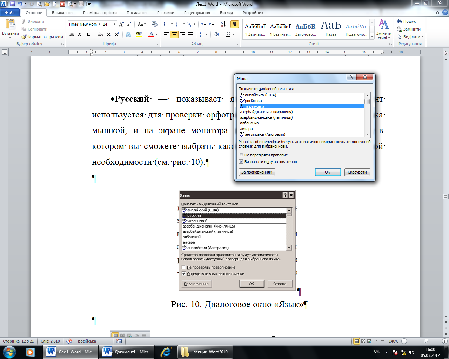The image size is (449, 359).
Task: Switch to the Посилання tab
Action: [x=137, y=13]
